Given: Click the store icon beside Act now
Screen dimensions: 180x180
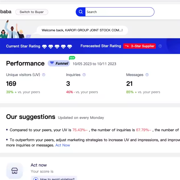Looking at the screenshot, I should click(14, 171).
